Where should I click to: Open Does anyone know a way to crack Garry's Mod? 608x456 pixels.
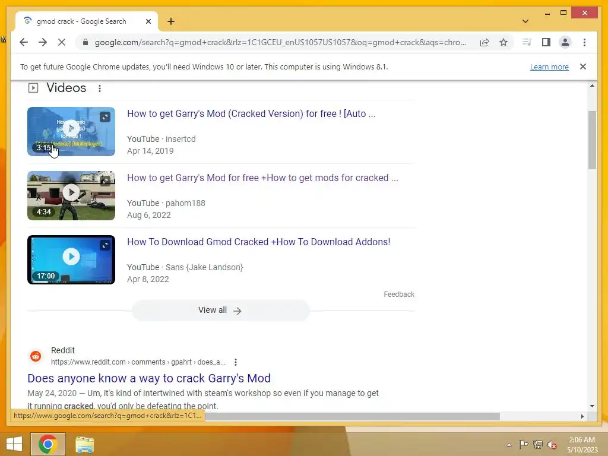click(149, 378)
